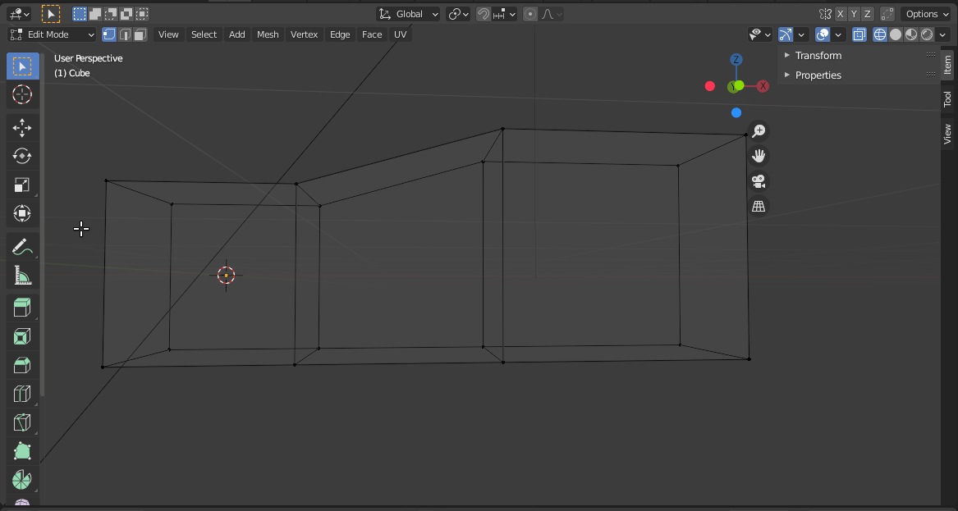Open the snapping options dropdown
958x511 pixels.
pos(505,13)
